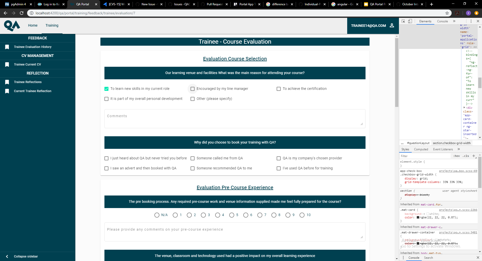This screenshot has height=261, width=482.
Task: Toggle the :hov element state button
Action: pos(457,156)
